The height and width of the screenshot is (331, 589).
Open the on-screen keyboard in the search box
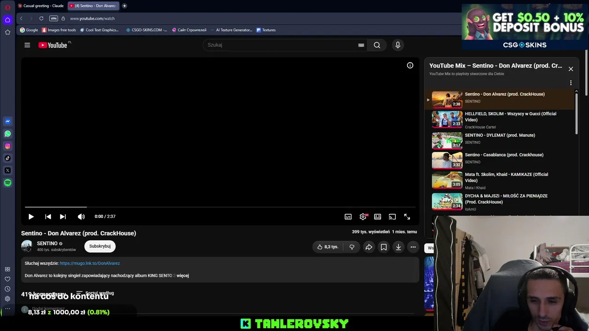pyautogui.click(x=361, y=45)
